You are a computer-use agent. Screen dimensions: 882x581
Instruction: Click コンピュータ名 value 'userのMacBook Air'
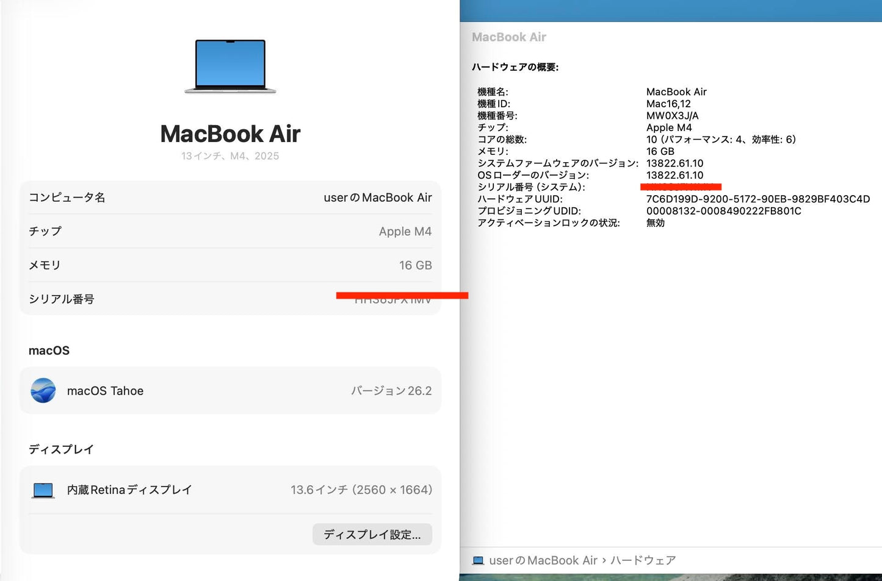coord(378,198)
